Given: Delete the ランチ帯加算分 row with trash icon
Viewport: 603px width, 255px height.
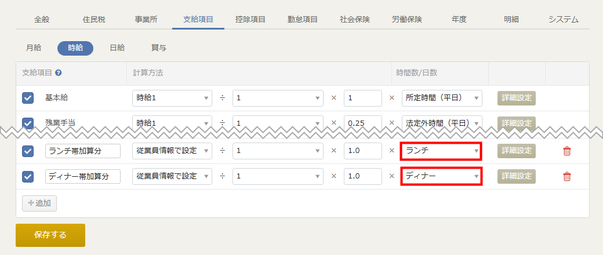Looking at the screenshot, I should click(x=567, y=151).
